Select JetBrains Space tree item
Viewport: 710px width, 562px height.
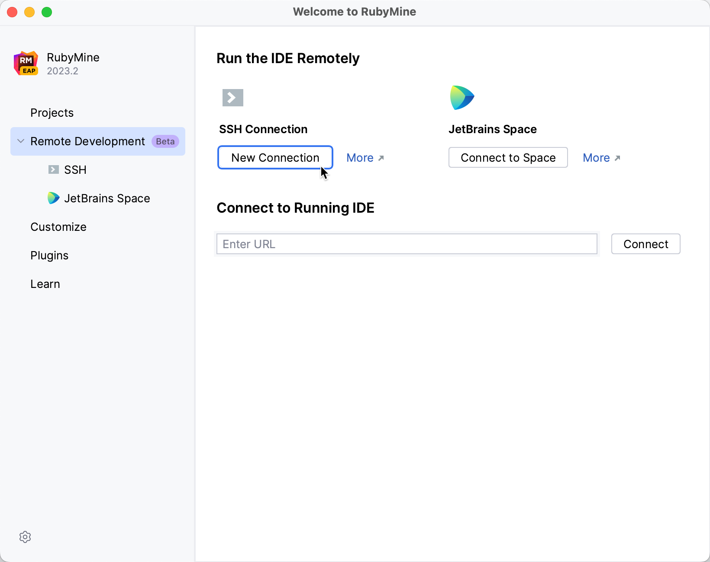pyautogui.click(x=107, y=198)
